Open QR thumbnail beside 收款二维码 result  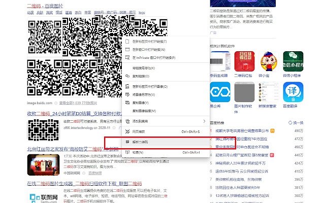coord(43,130)
